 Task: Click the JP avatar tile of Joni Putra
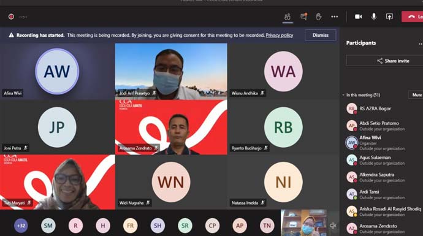click(57, 128)
